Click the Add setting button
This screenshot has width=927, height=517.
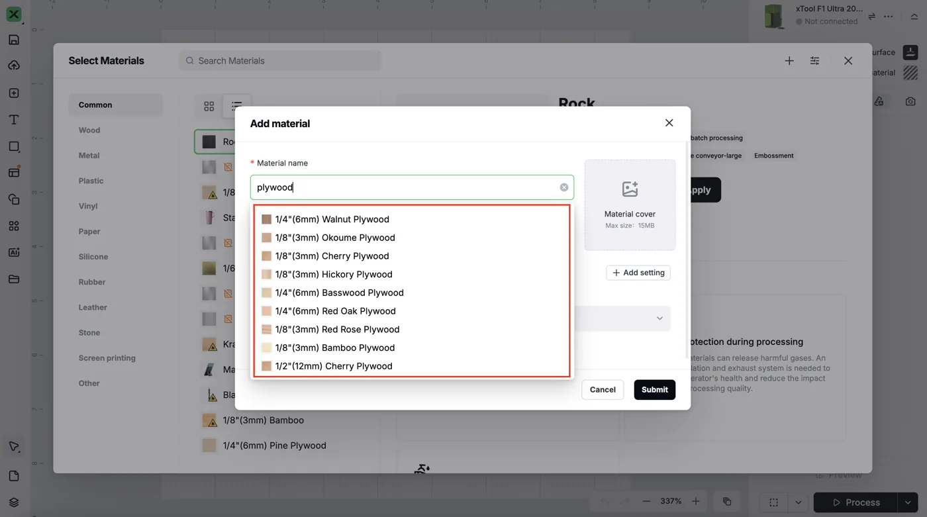click(x=638, y=273)
